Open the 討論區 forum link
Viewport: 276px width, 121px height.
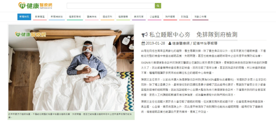pyautogui.click(x=185, y=17)
